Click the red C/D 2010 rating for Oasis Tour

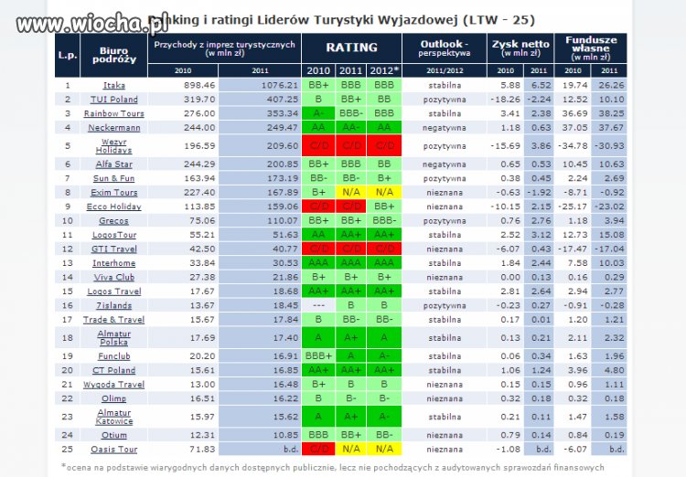(x=318, y=449)
